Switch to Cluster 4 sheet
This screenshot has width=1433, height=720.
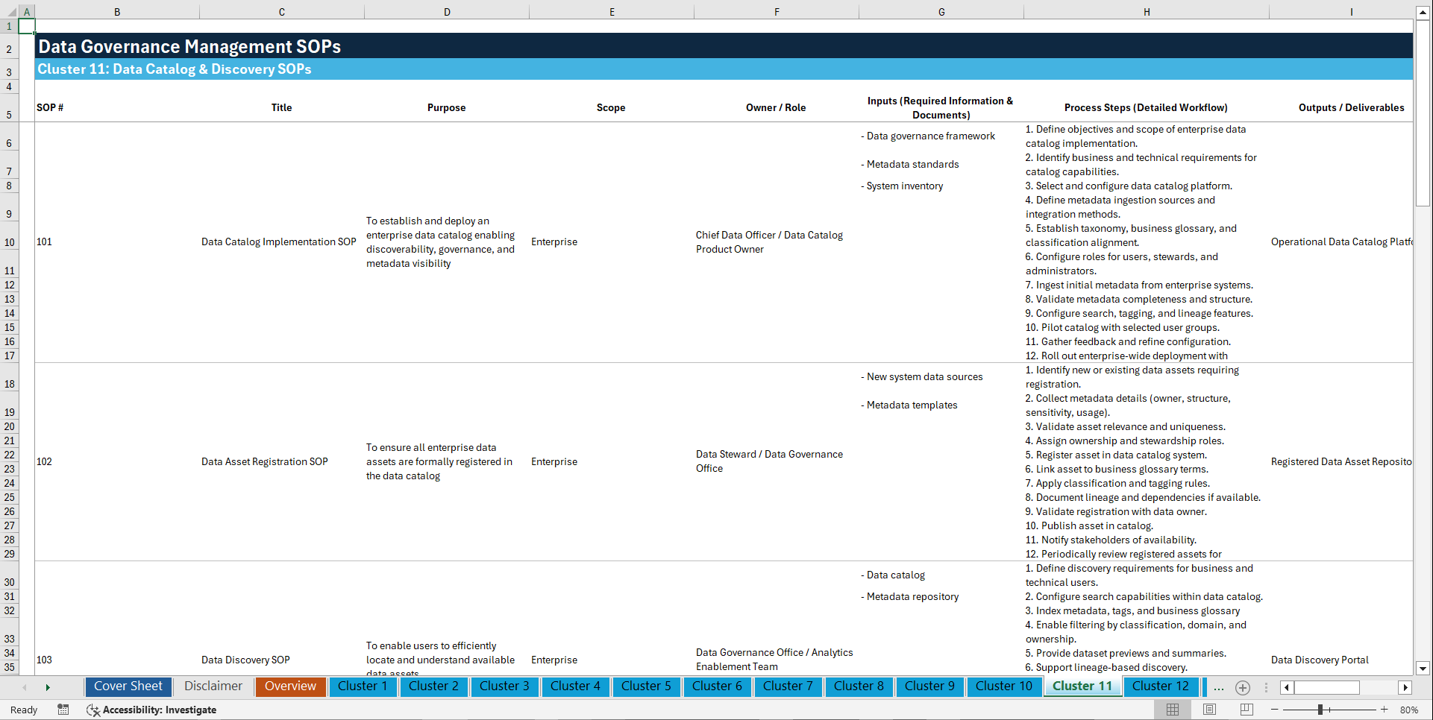(x=575, y=686)
